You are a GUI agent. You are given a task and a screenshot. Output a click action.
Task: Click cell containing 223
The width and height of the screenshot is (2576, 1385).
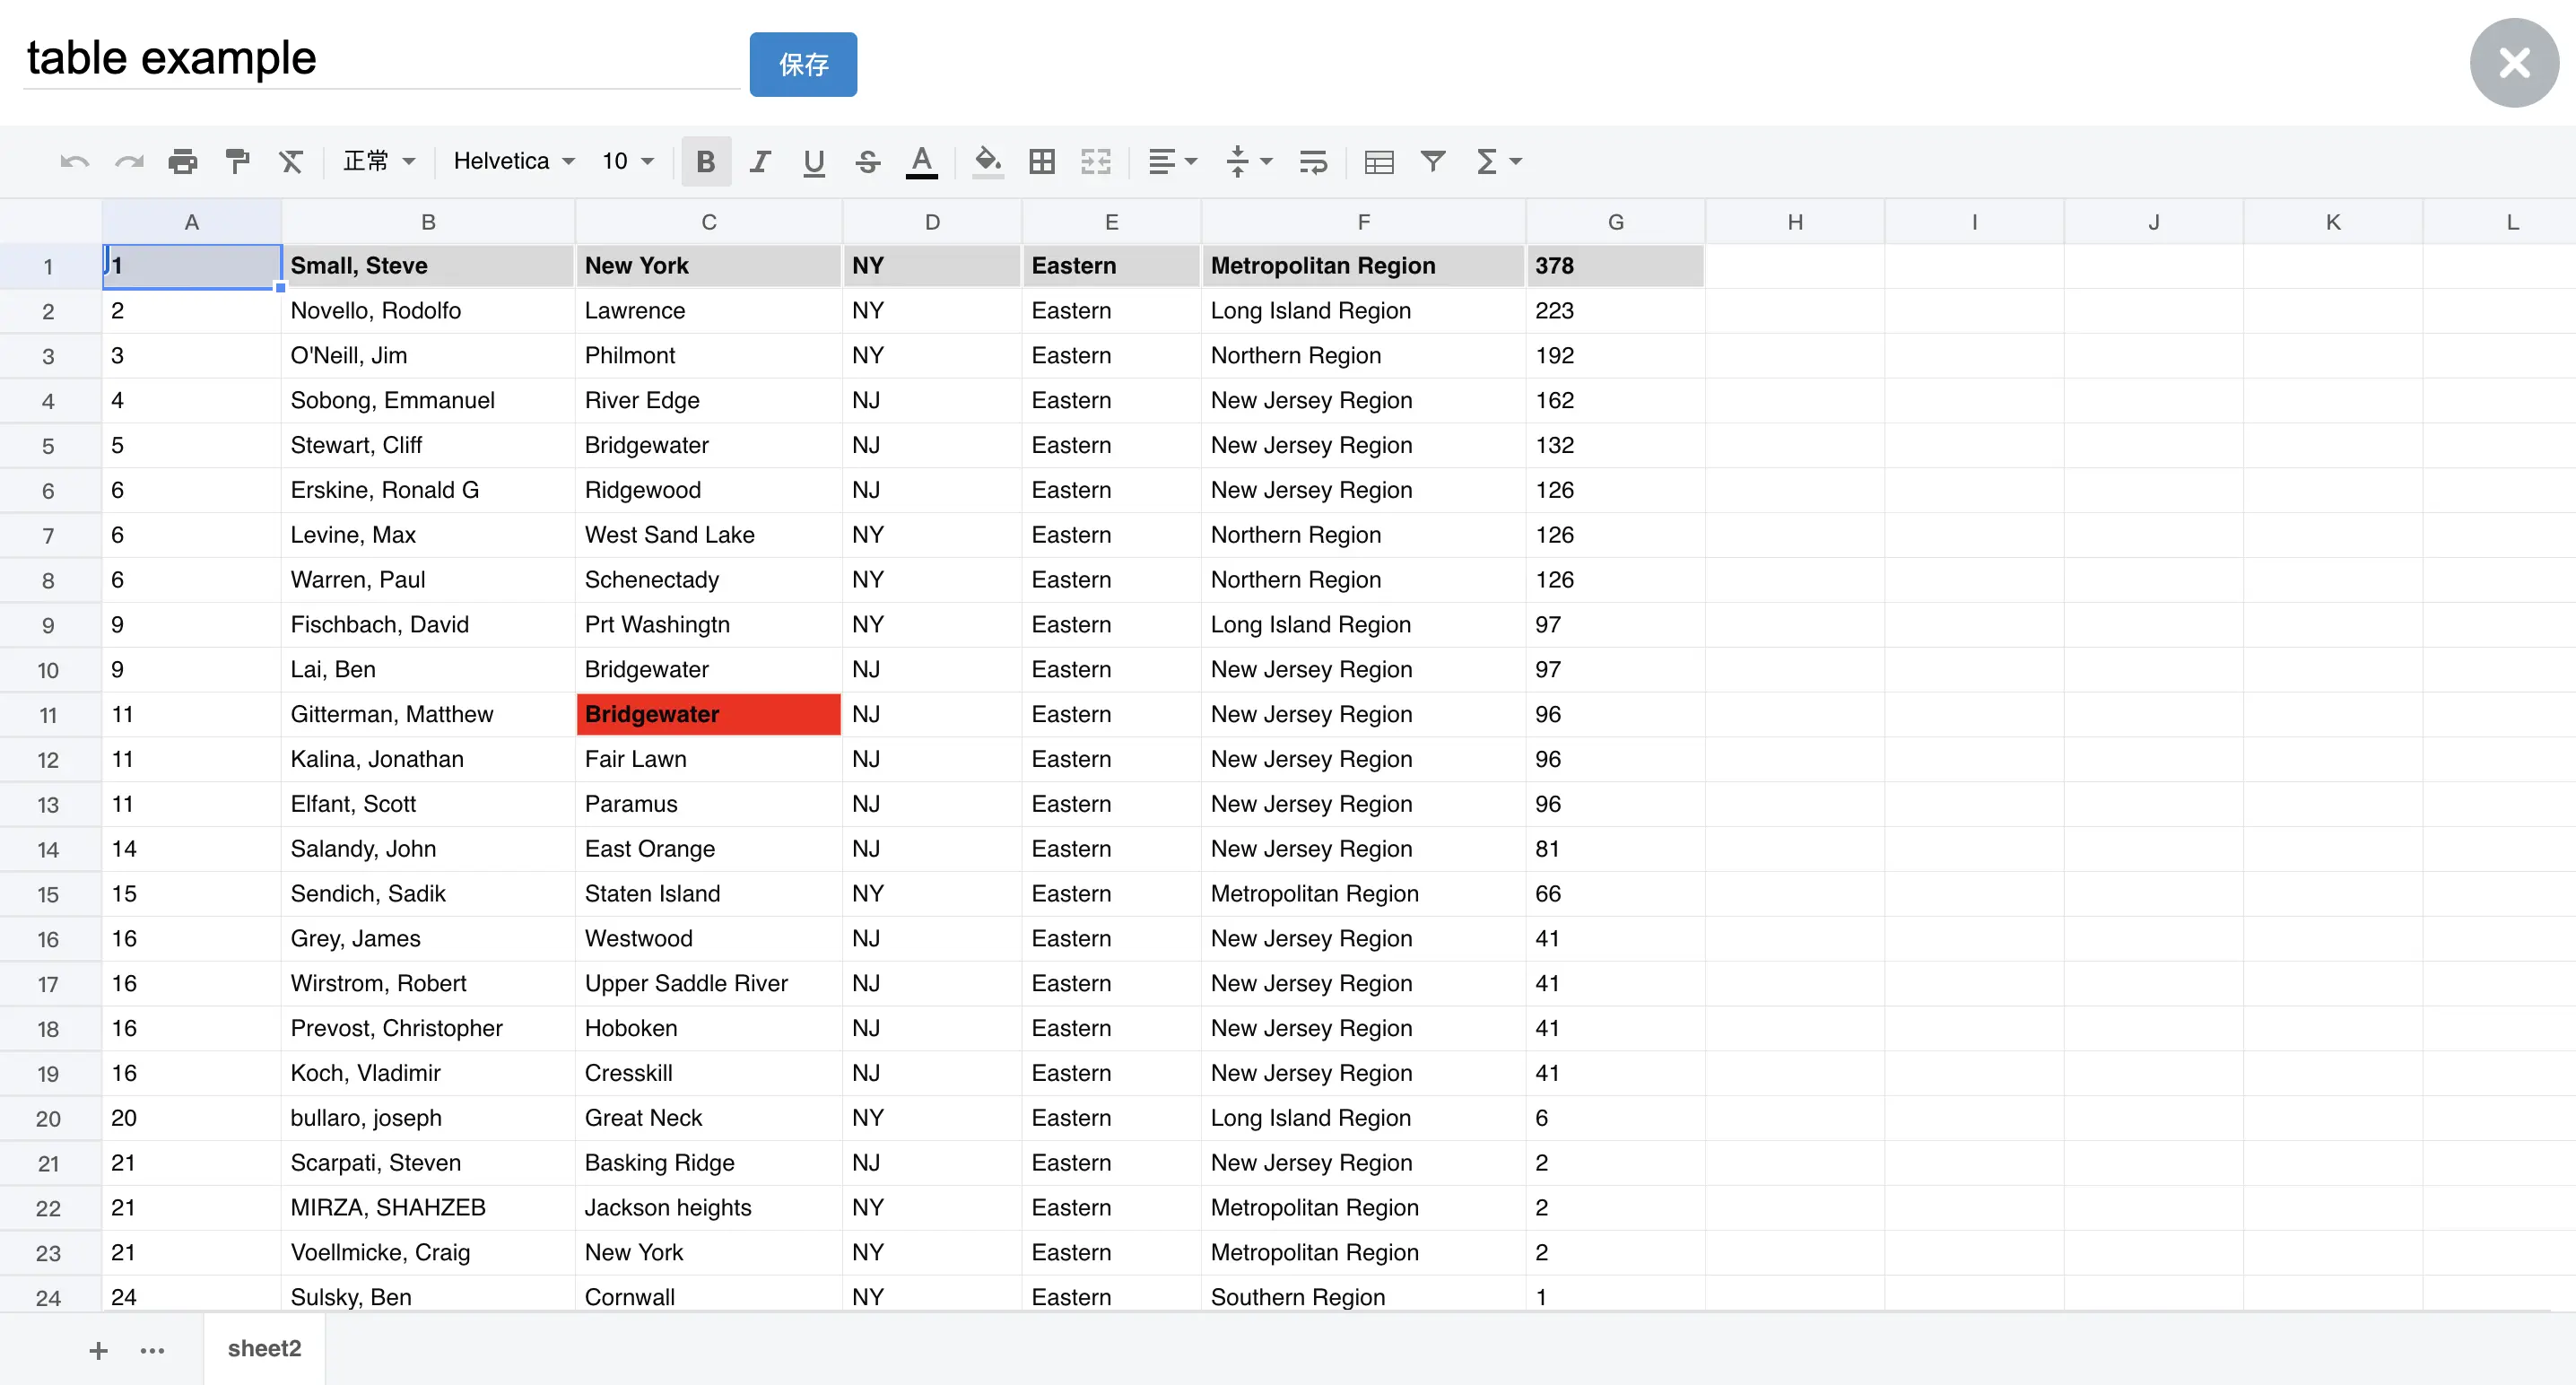(1616, 311)
